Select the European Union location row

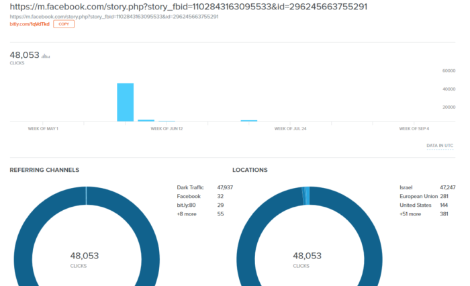pos(424,196)
